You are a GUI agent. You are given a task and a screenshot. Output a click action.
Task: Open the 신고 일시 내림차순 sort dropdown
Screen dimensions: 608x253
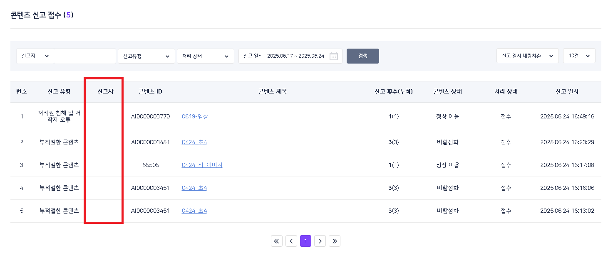(527, 56)
